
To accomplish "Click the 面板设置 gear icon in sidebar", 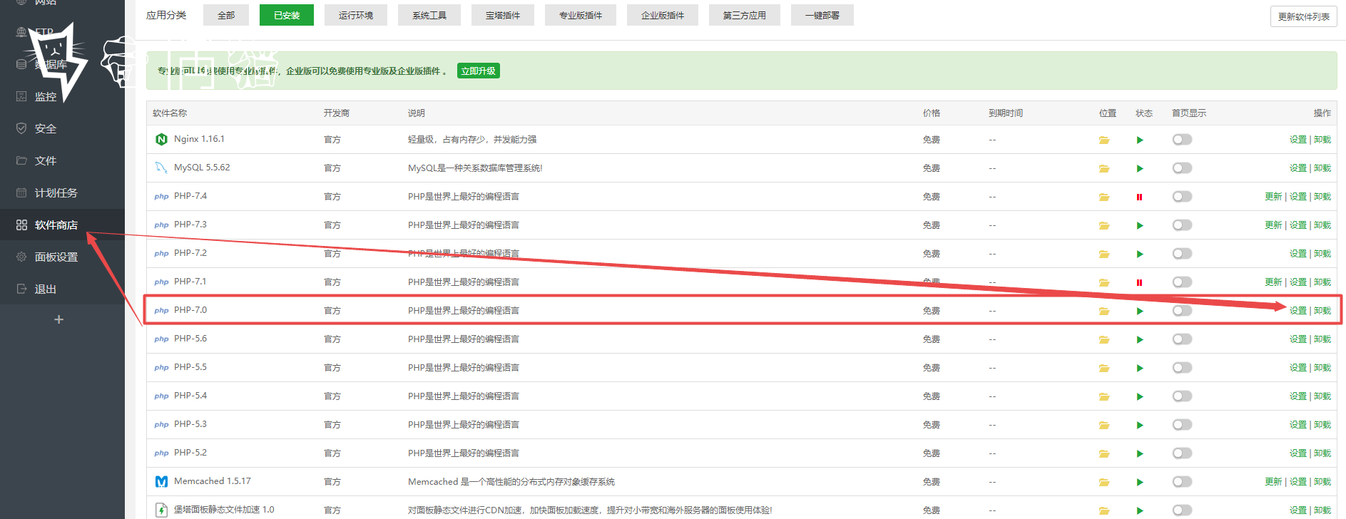I will (21, 257).
